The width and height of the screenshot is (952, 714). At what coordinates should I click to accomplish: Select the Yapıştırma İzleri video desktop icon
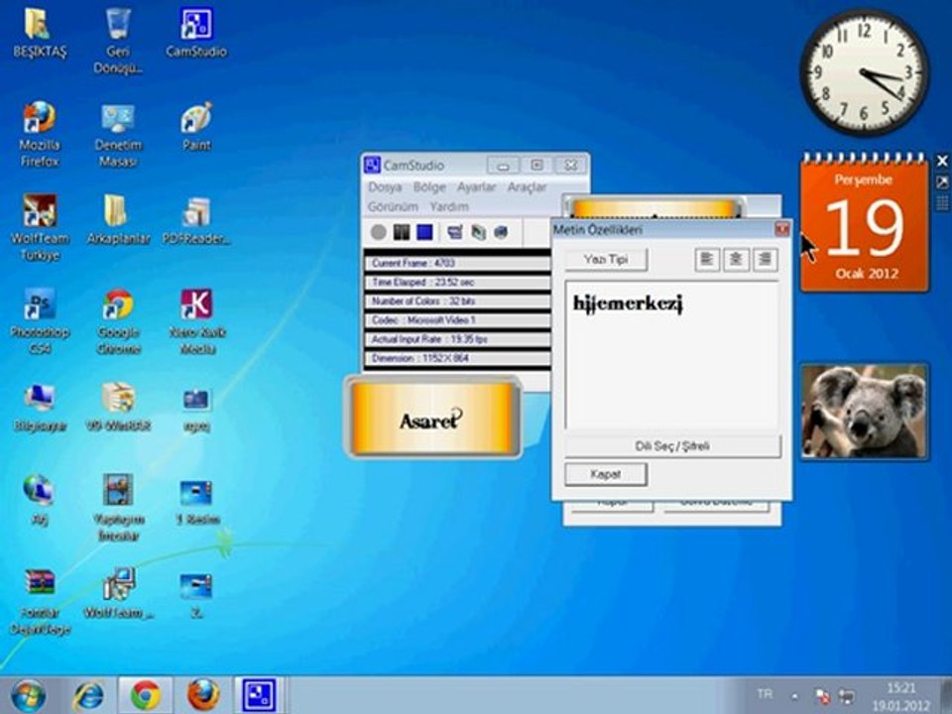(118, 508)
